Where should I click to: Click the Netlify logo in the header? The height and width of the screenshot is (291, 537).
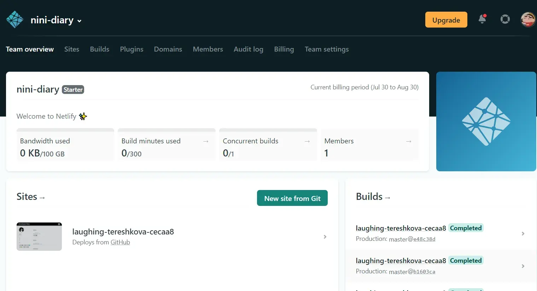(x=15, y=20)
